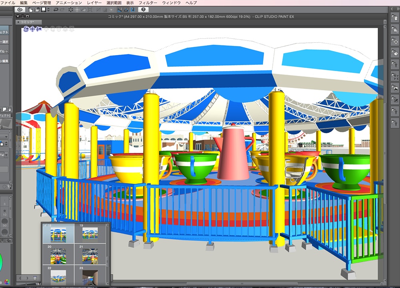Open the レイヤー menu
Screen dimensions: 400x288
(94, 3)
